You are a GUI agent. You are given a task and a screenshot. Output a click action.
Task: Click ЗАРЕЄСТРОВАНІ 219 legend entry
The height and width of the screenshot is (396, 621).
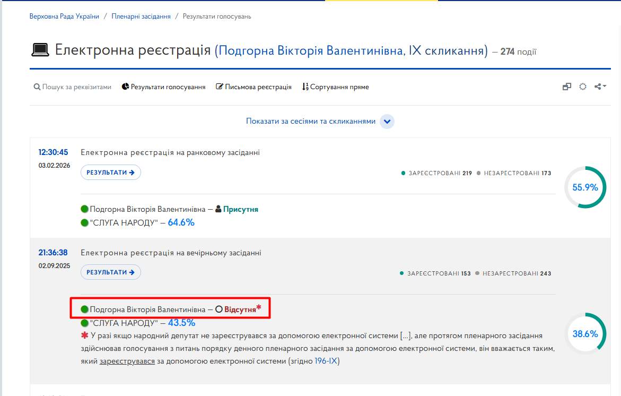(436, 173)
